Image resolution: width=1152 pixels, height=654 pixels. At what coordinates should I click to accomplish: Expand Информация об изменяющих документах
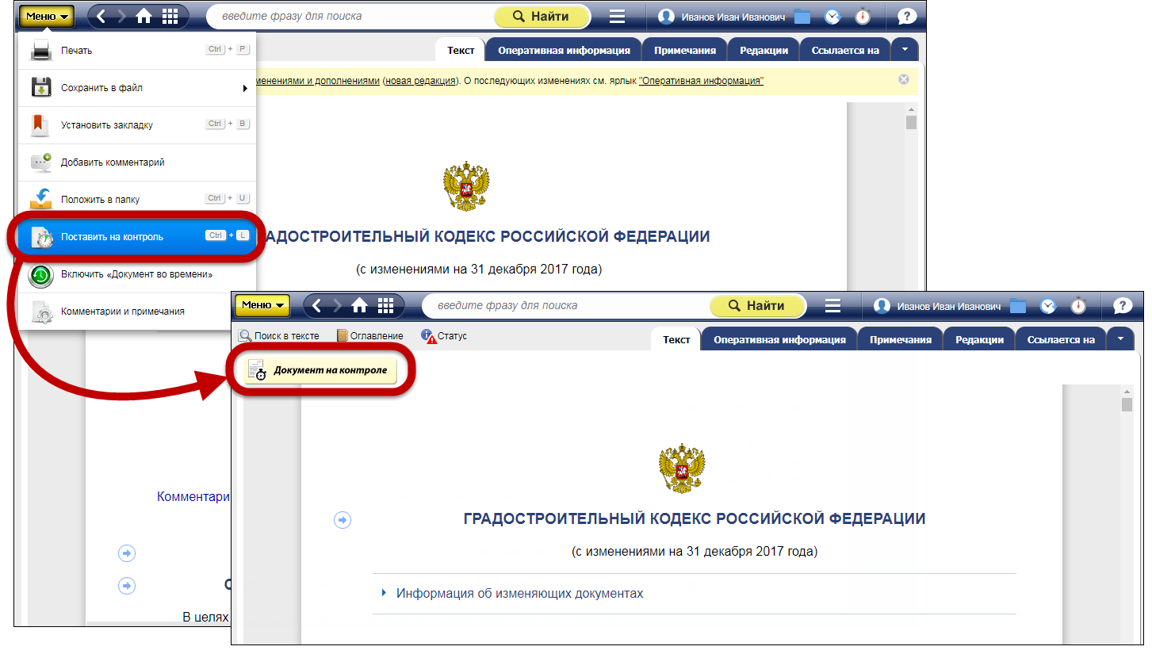[519, 594]
